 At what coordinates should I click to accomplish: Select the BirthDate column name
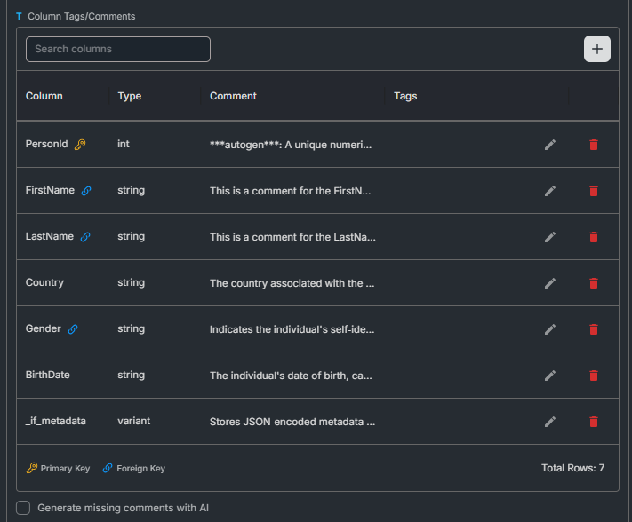pos(48,375)
